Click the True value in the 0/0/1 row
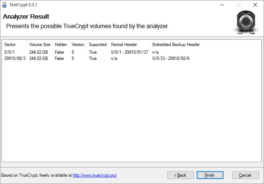This screenshot has height=184, width=264. (x=93, y=52)
